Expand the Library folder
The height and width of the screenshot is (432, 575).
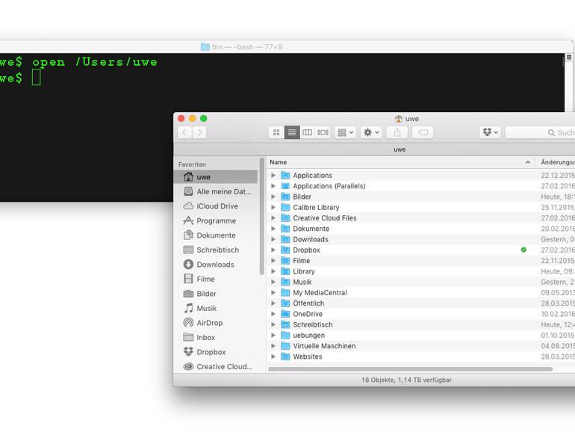273,271
